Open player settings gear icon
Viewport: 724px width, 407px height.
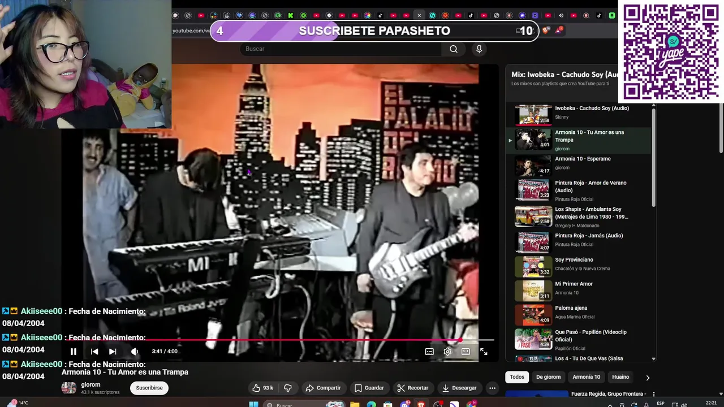tap(447, 352)
